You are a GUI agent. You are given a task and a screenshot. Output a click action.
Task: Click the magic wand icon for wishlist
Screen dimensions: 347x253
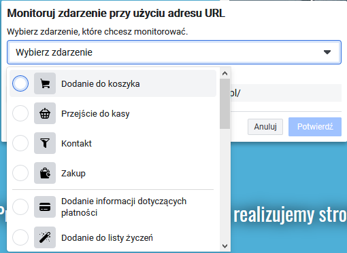45,237
